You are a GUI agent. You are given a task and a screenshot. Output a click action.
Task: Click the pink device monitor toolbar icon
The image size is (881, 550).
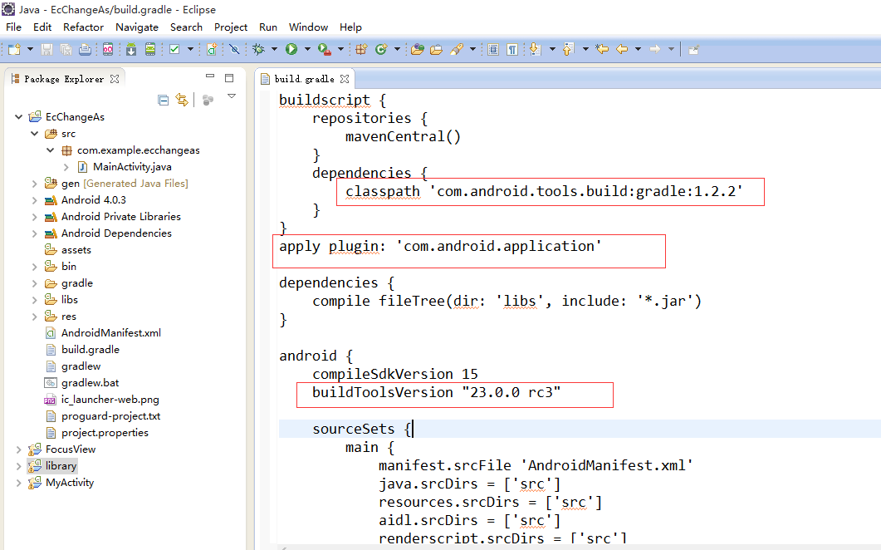(108, 50)
